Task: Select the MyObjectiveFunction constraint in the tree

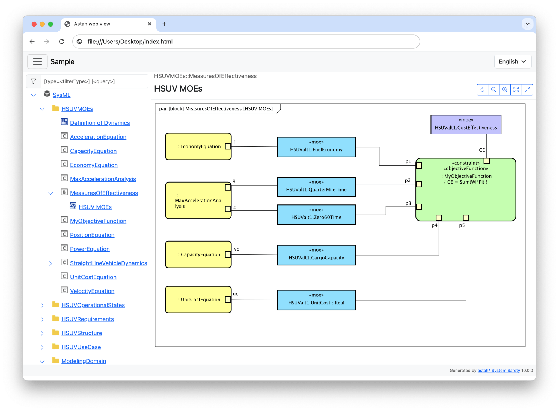Action: pyautogui.click(x=98, y=221)
